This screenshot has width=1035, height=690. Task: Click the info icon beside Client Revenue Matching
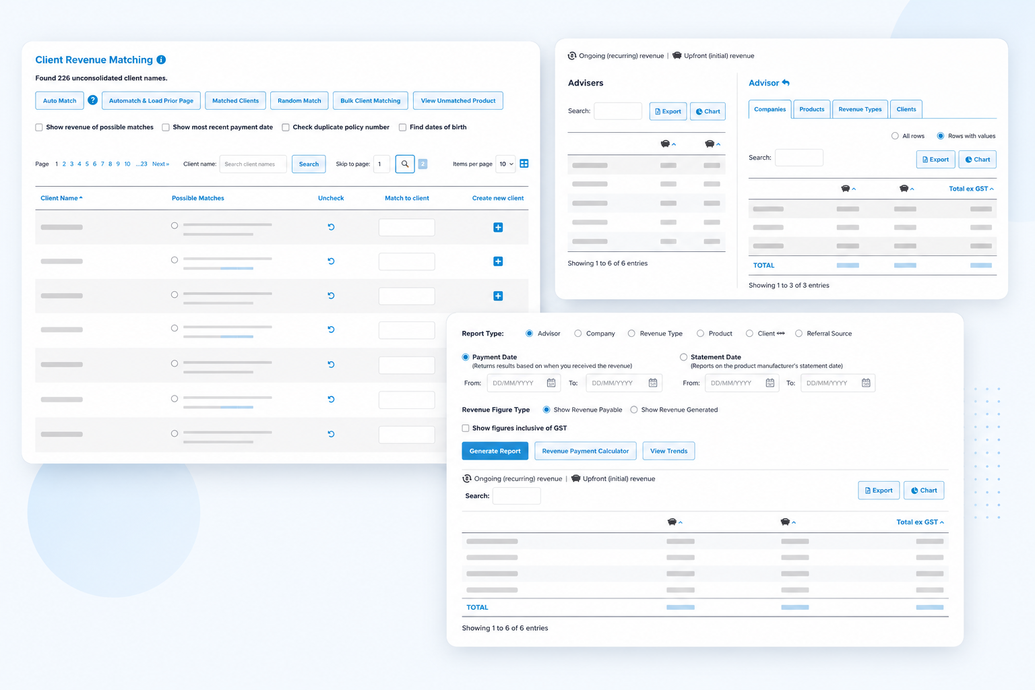point(161,60)
